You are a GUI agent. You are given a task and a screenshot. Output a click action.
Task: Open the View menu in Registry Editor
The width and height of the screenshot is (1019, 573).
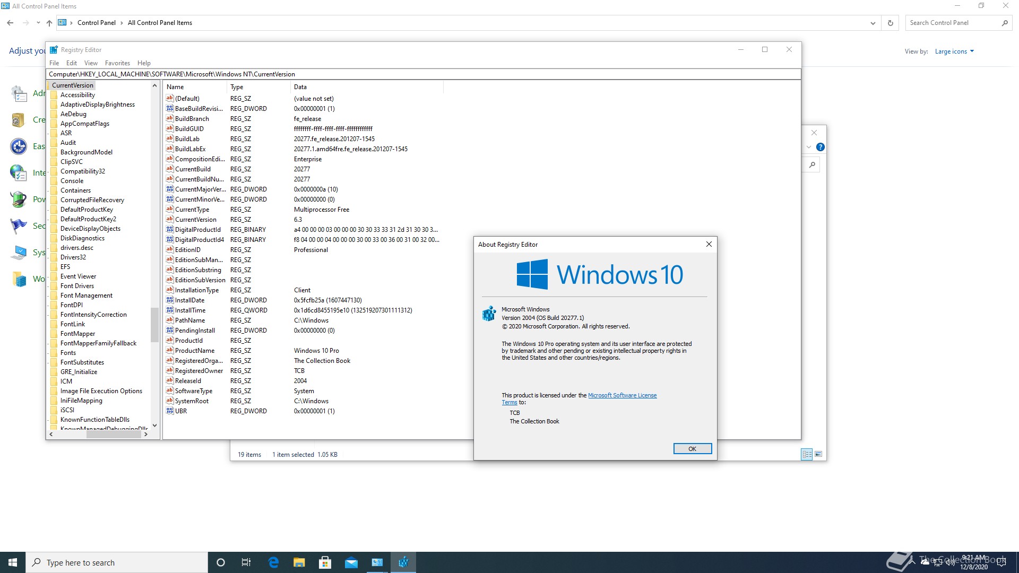click(91, 63)
